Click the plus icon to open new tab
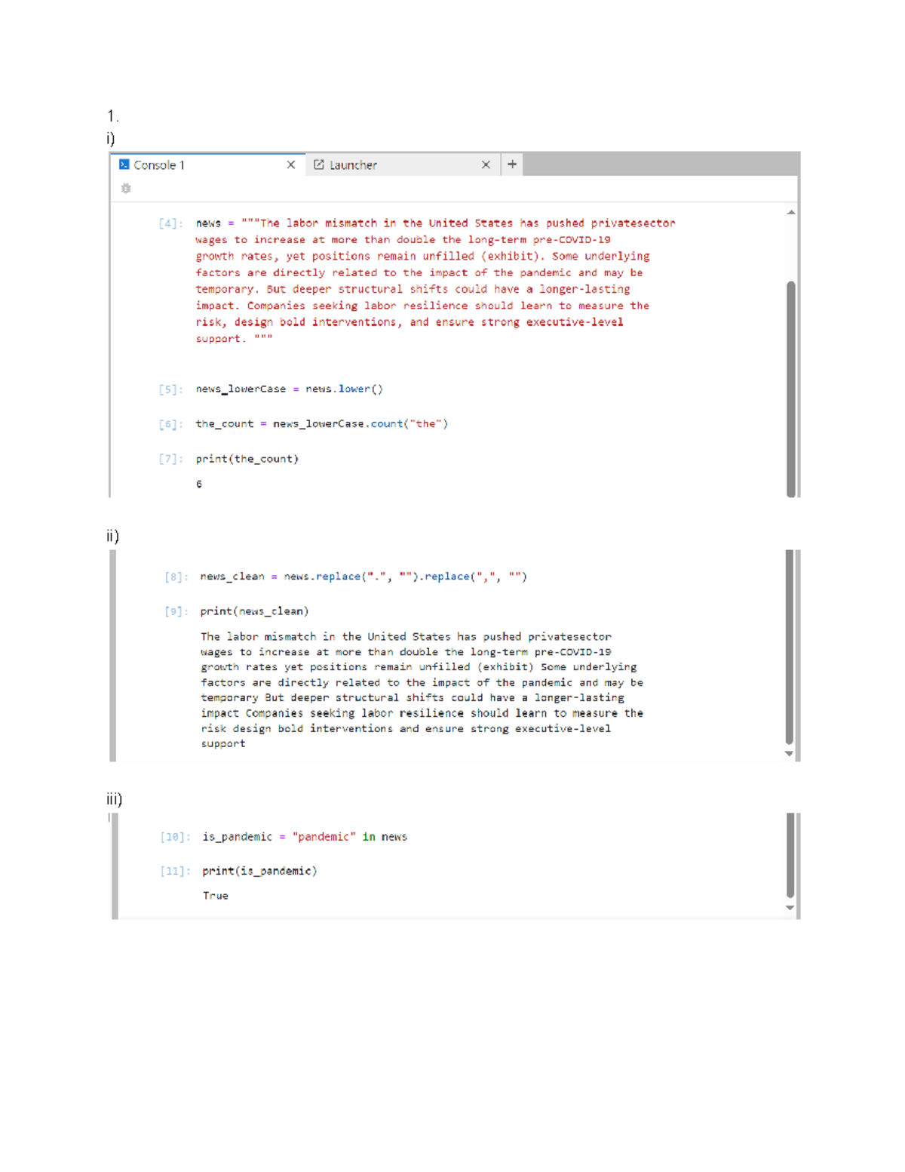The width and height of the screenshot is (905, 1172). [512, 165]
